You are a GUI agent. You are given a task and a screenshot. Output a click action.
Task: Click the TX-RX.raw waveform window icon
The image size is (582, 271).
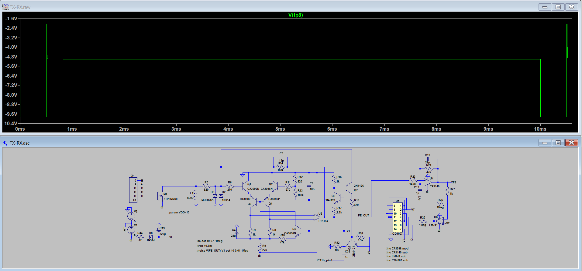pos(5,7)
